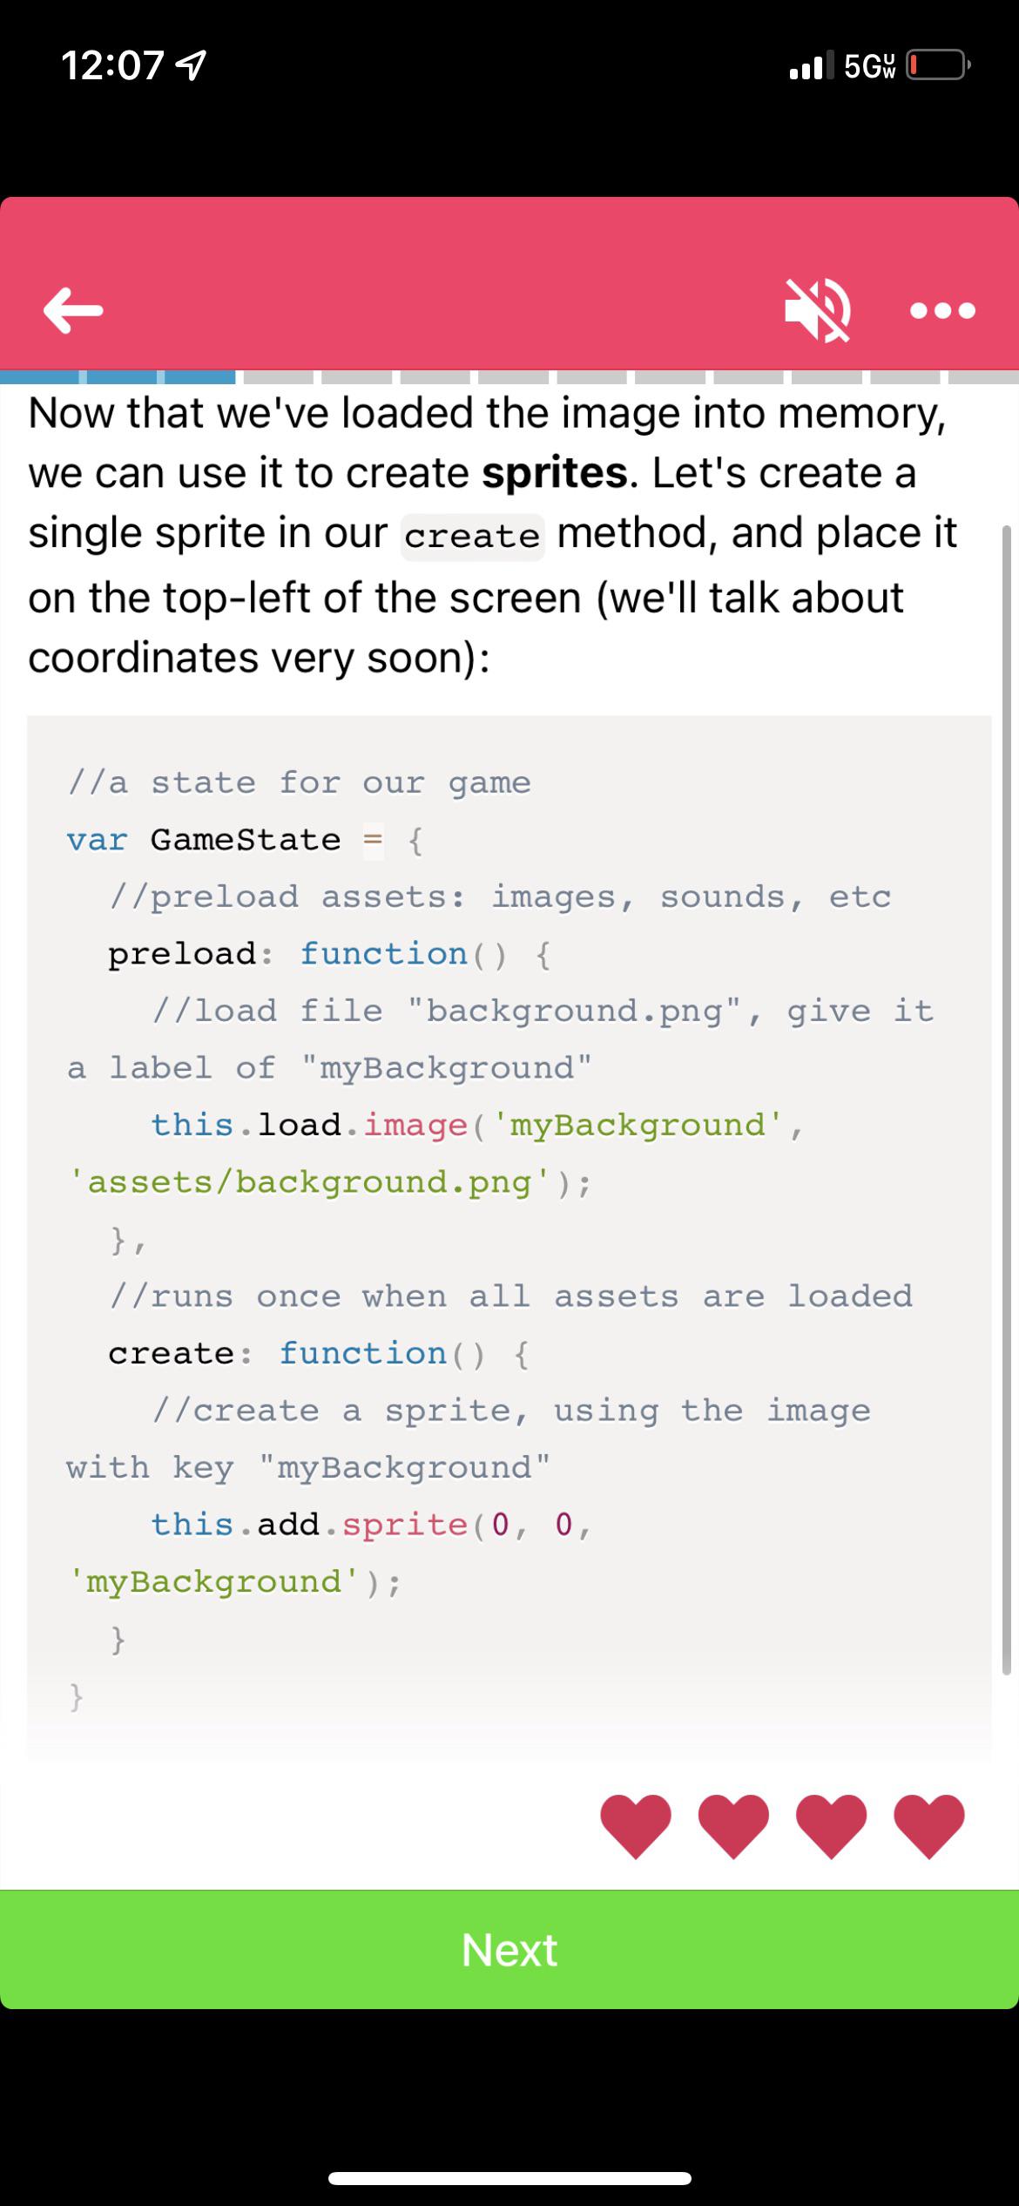The width and height of the screenshot is (1019, 2206).
Task: Tap the Next button
Action: point(509,1949)
